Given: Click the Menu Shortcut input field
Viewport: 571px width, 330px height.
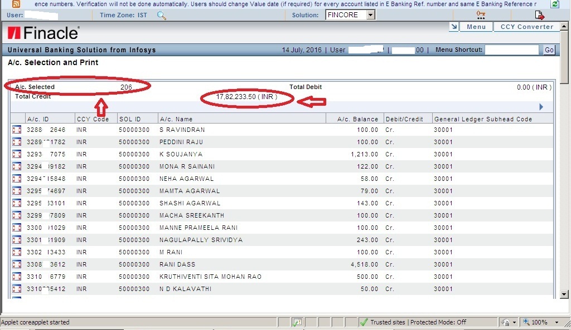Looking at the screenshot, I should point(511,50).
